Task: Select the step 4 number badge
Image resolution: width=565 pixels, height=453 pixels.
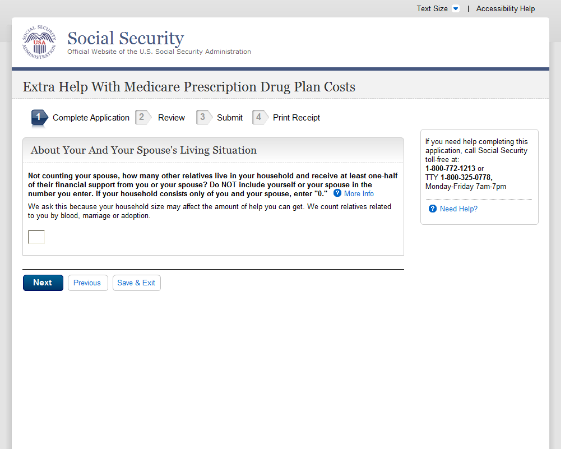Action: click(x=259, y=117)
